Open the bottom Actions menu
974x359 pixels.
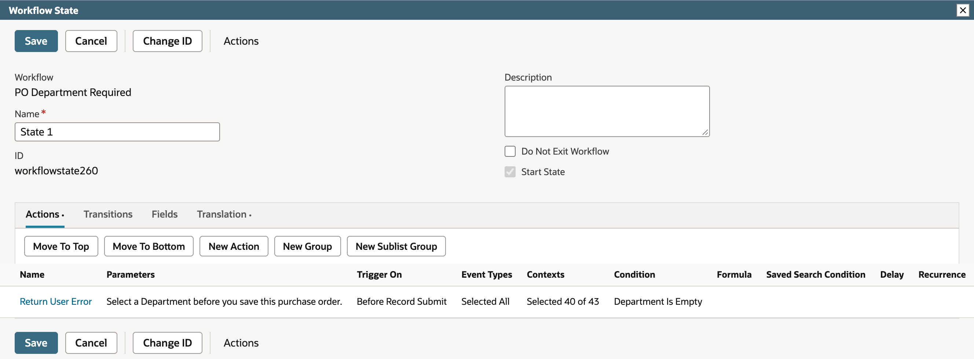(x=241, y=343)
